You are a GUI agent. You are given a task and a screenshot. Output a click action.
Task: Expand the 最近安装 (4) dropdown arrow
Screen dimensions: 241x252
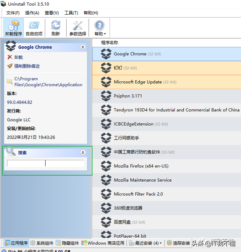pos(160,243)
